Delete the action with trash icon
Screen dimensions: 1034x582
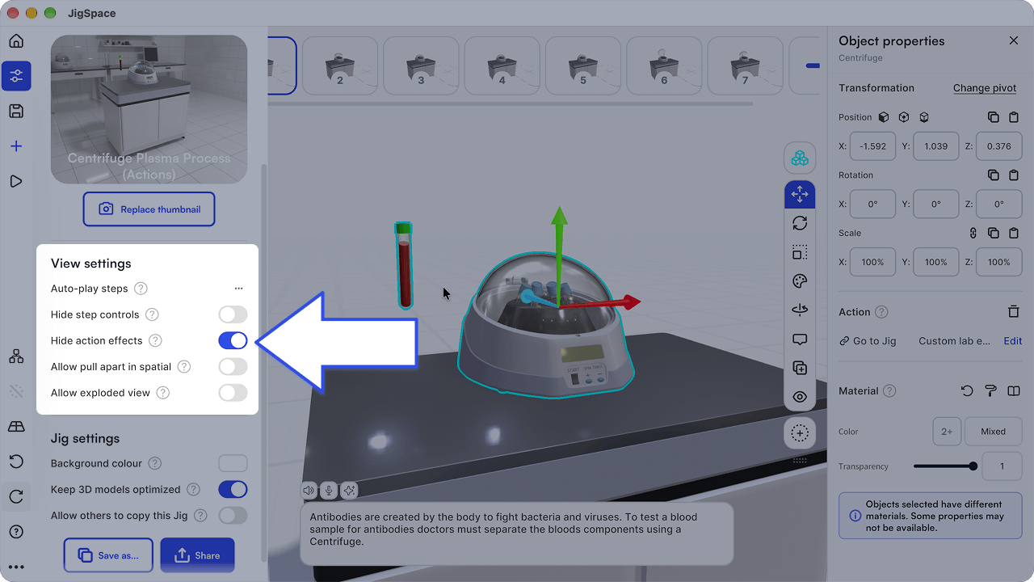tap(1014, 311)
